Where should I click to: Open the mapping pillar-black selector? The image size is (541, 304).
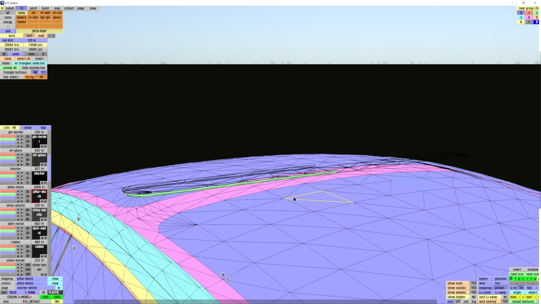coord(31,279)
